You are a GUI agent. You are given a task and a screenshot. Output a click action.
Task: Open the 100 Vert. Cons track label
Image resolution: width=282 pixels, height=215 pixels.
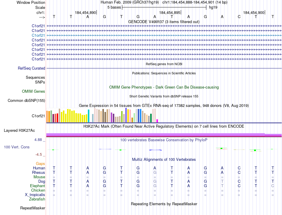click(x=17, y=147)
